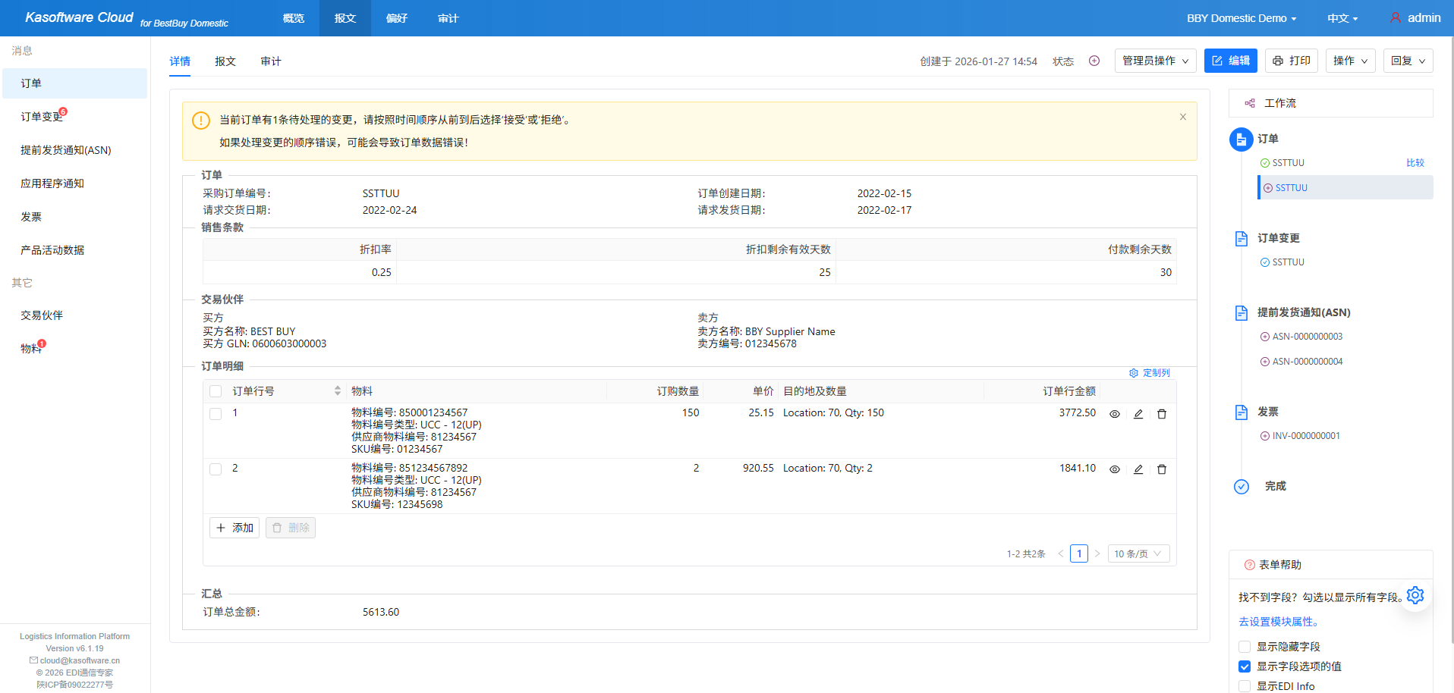Switch to the 审计 tab

click(270, 61)
